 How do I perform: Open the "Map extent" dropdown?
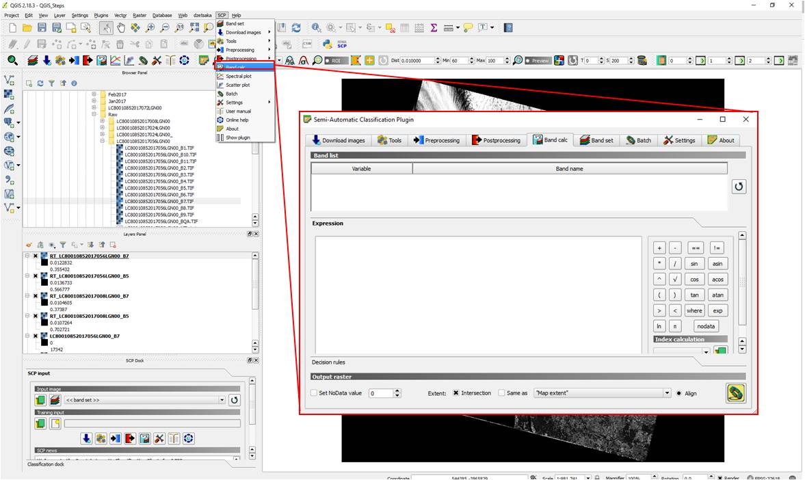[x=667, y=393]
